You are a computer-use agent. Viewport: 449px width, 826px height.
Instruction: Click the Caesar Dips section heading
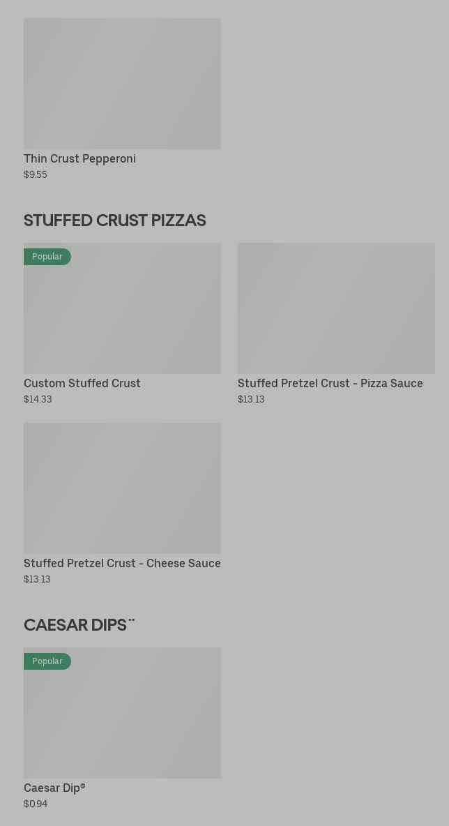pyautogui.click(x=75, y=624)
